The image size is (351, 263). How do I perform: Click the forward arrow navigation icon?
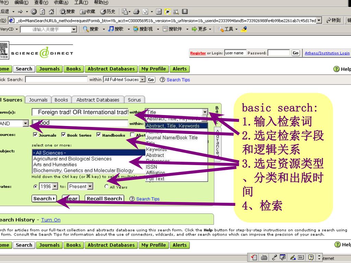(x=20, y=12)
